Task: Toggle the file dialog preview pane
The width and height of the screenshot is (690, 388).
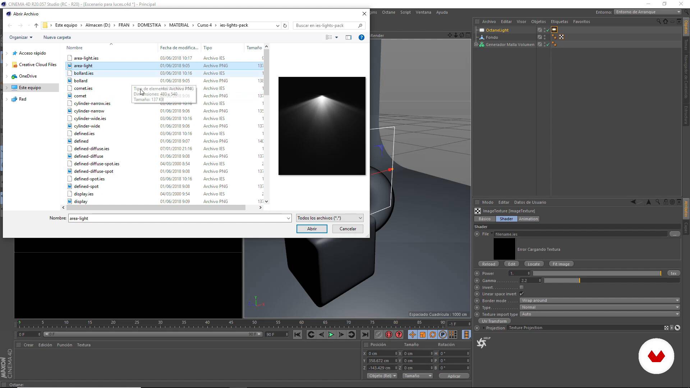Action: click(349, 37)
